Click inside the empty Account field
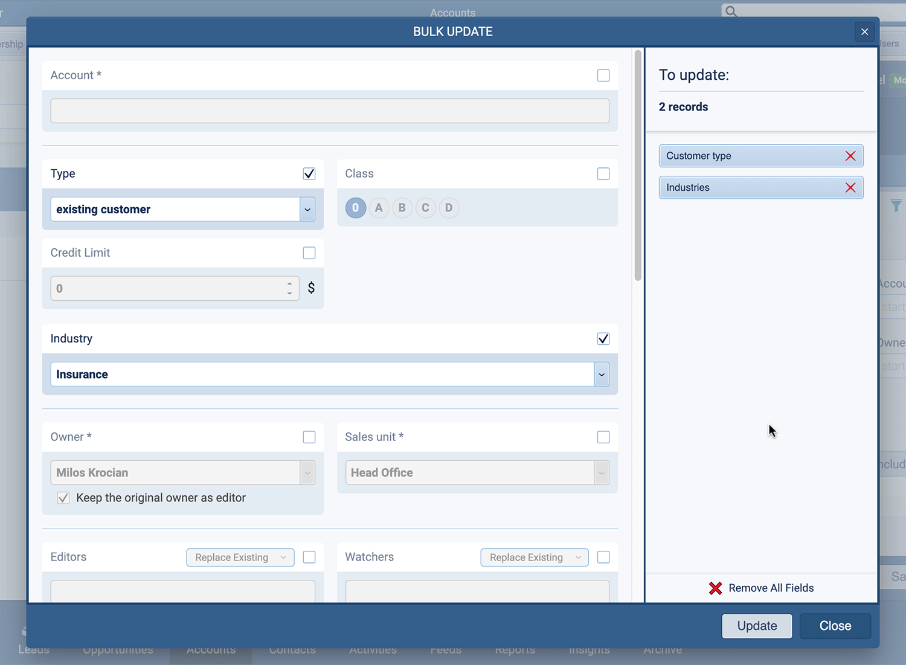This screenshot has height=665, width=906. [x=329, y=111]
